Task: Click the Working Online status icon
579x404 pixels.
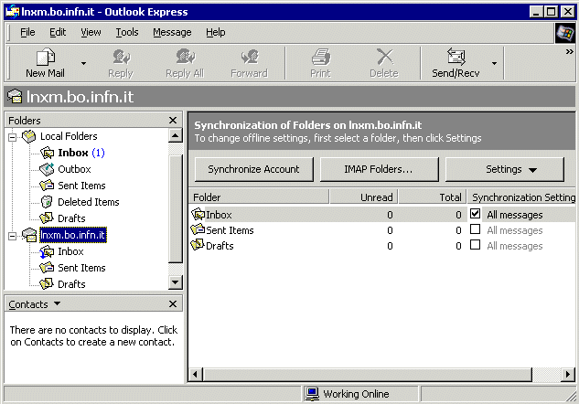Action: tap(313, 394)
